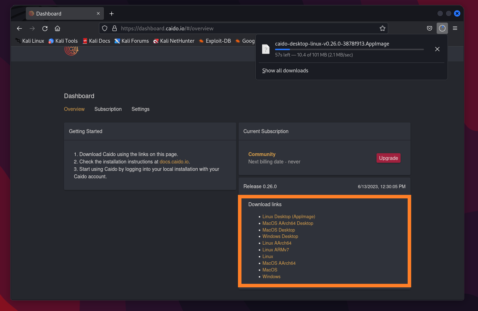
Task: Open the Kali Docs bookmark
Action: click(96, 41)
